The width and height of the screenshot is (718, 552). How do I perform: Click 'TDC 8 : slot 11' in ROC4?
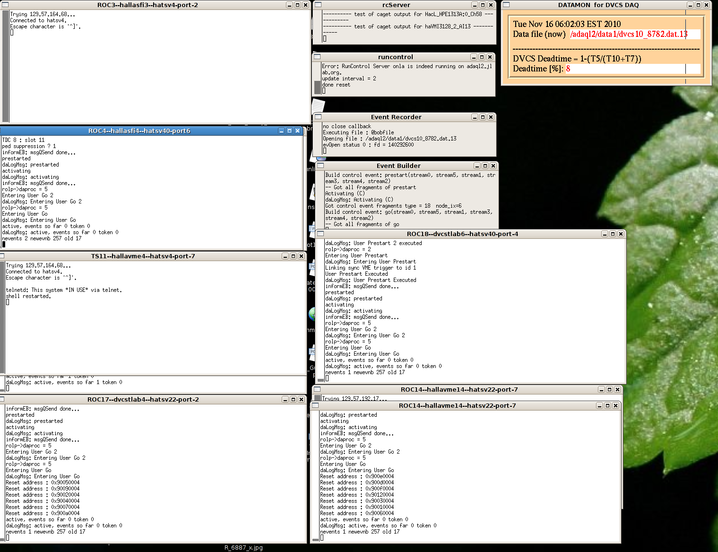[x=23, y=140]
